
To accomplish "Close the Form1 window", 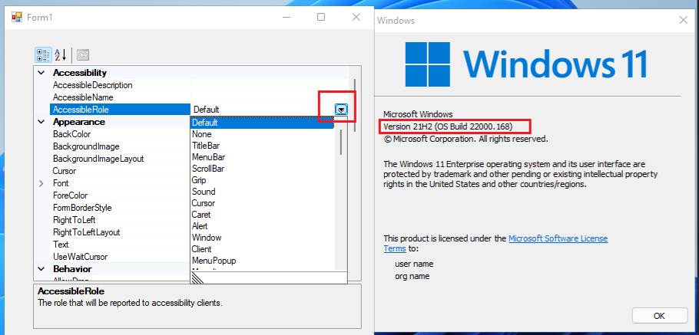I will tap(356, 18).
